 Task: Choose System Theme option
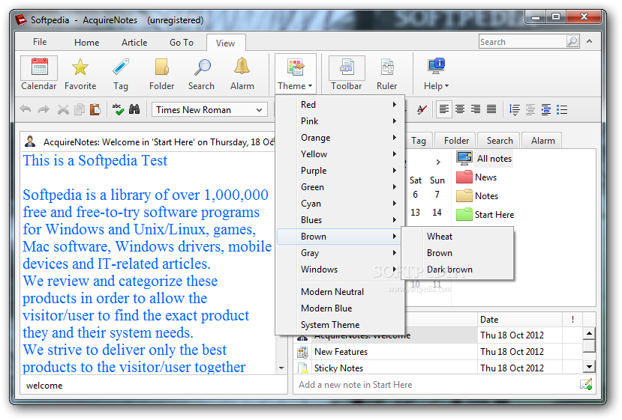[x=341, y=325]
